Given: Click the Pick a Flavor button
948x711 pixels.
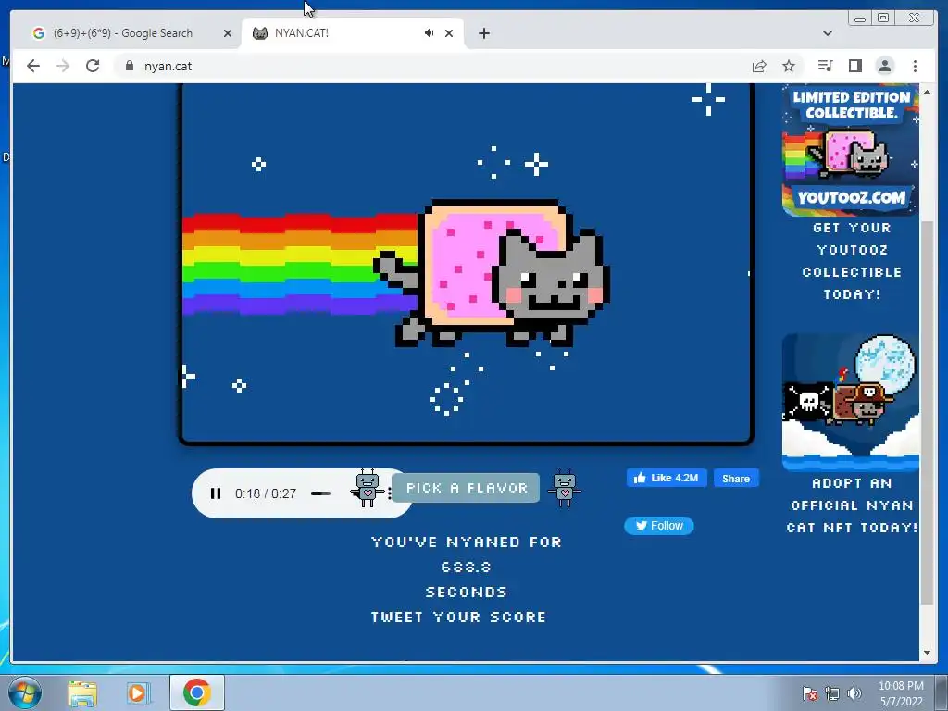Looking at the screenshot, I should pyautogui.click(x=466, y=488).
